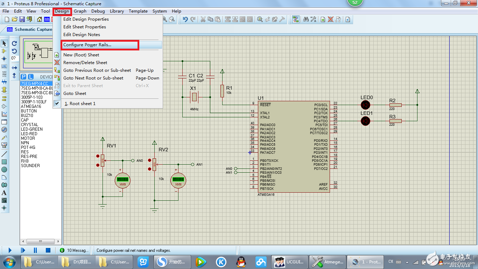Click the Copy to clipboard icon

pos(210,19)
